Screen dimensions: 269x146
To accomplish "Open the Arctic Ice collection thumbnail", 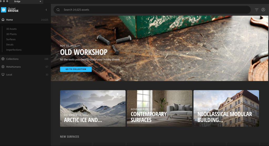I will pyautogui.click(x=93, y=108).
